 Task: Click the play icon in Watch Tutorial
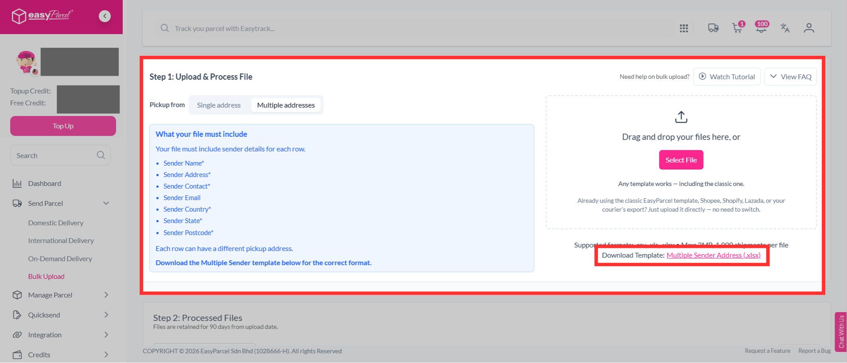click(703, 77)
